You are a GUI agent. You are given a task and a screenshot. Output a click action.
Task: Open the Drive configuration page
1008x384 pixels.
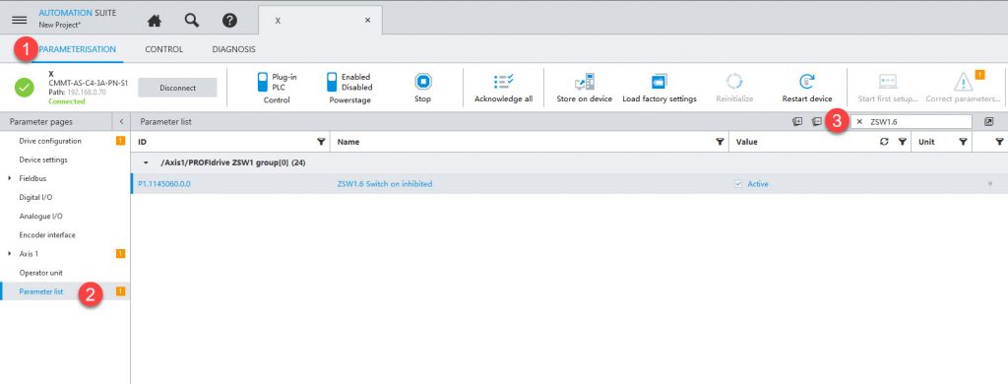(x=50, y=141)
